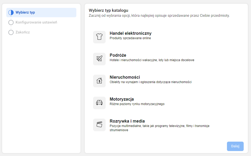Click the description about hotele and loty
251x156 pixels.
(x=152, y=60)
